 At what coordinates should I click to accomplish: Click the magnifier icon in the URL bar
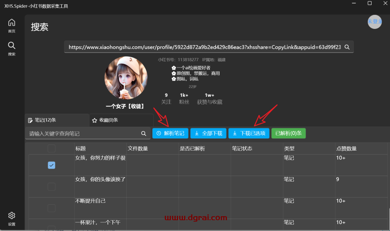coord(347,47)
